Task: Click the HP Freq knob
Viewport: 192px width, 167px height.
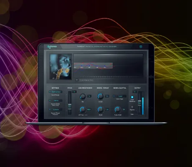Action: pyautogui.click(x=83, y=110)
